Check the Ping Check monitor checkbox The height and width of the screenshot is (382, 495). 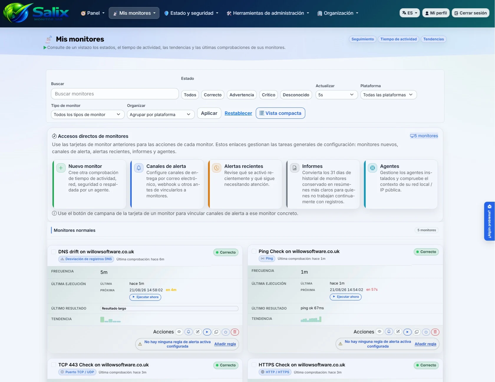coord(254,251)
